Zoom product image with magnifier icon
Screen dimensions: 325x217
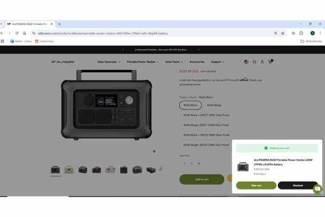pos(154,151)
